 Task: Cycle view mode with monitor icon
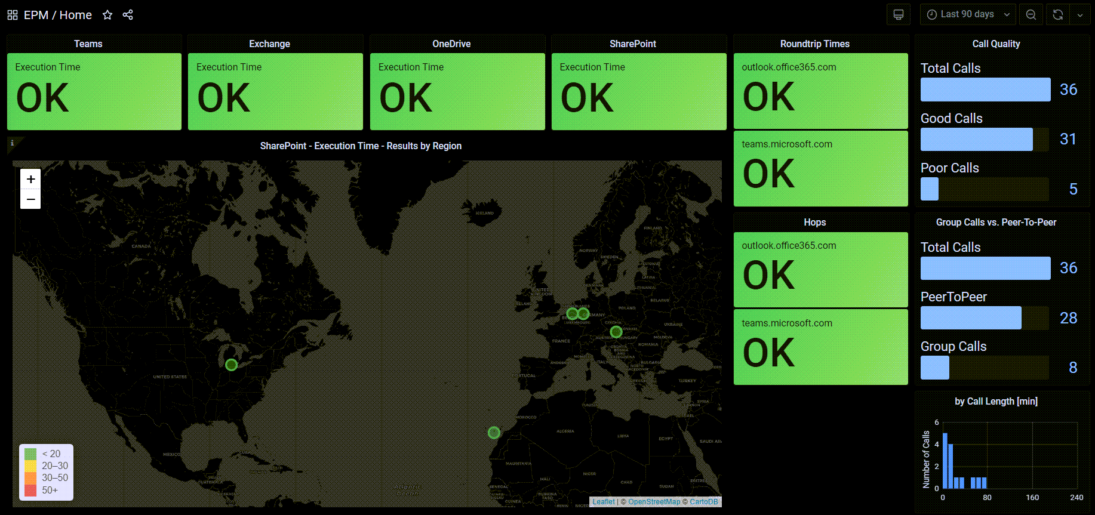[x=899, y=14]
